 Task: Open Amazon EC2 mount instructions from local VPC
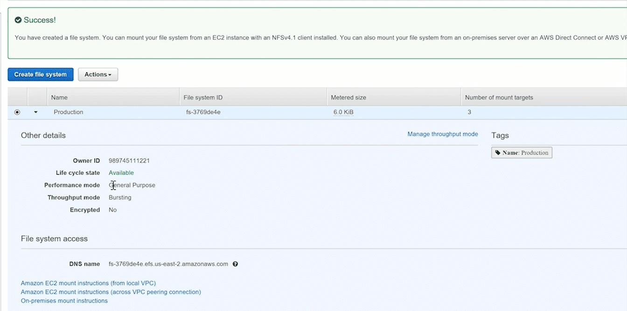(x=88, y=283)
